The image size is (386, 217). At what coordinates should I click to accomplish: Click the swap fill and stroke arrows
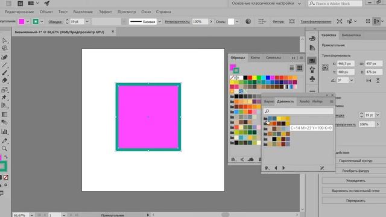(6, 157)
